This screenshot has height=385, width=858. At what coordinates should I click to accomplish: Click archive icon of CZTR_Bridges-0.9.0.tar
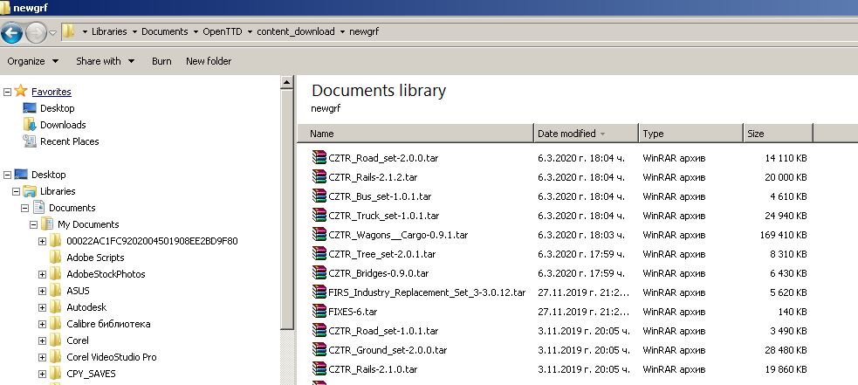pyautogui.click(x=319, y=272)
